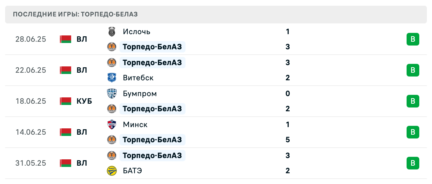Click the В badge in the Минск row
Viewport: 432px width, 184px height.
[x=413, y=132]
